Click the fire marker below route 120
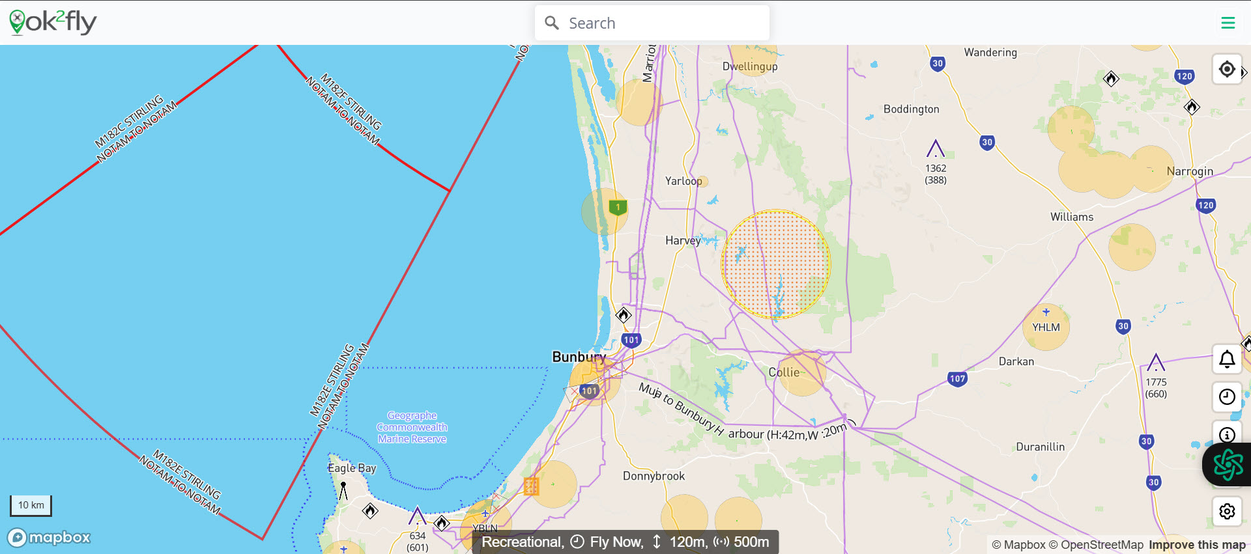This screenshot has width=1251, height=554. point(1192,107)
